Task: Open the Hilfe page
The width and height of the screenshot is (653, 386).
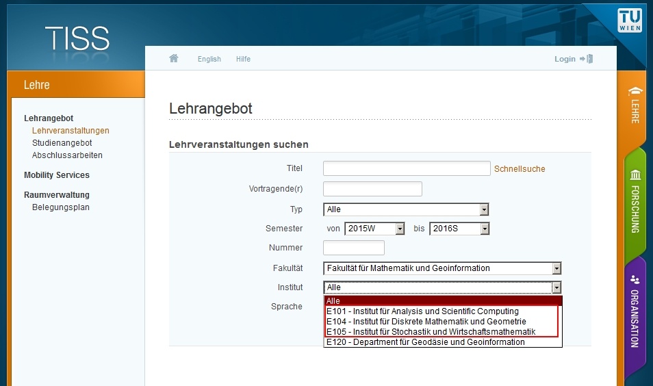Action: (243, 59)
